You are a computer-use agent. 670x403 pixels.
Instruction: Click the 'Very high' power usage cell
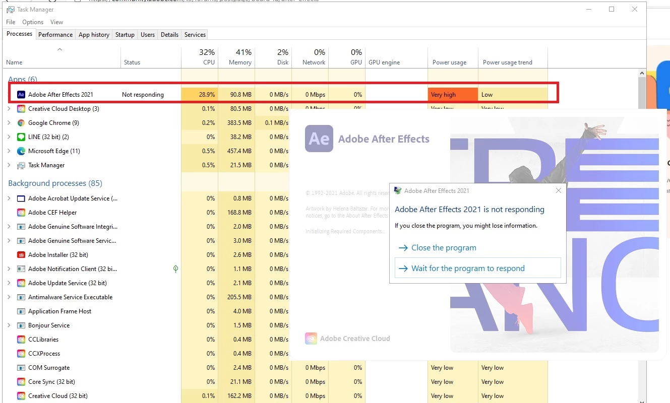tap(453, 95)
